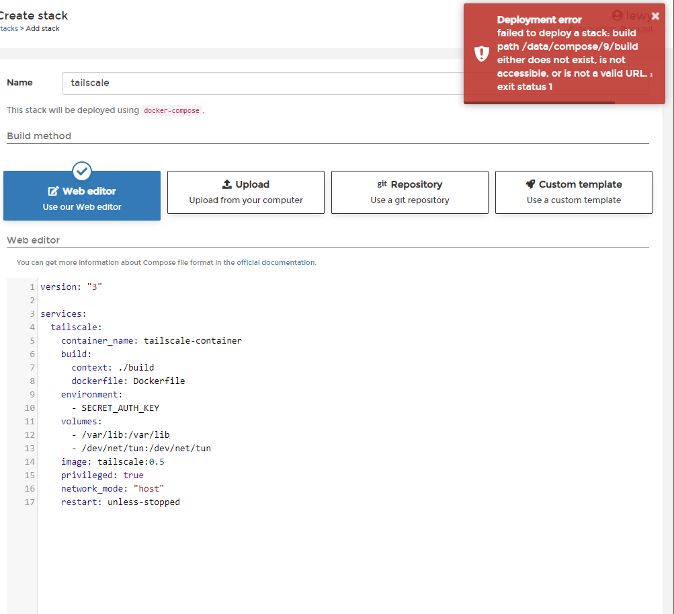Click line 1 version: "3" in editor

71,287
